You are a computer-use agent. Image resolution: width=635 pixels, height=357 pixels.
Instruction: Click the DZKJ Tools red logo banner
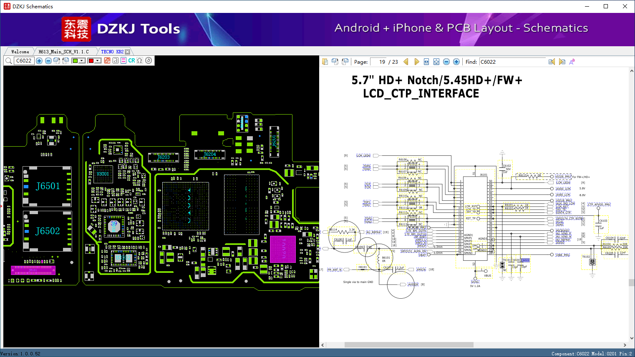coord(76,29)
